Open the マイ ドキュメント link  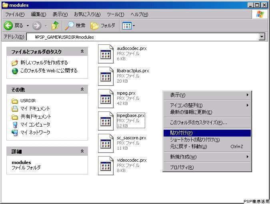coord(35,109)
